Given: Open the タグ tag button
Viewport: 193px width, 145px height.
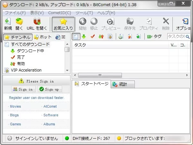Looking at the screenshot, I should click(154, 36).
